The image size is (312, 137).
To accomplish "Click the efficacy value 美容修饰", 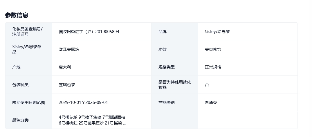I will (x=213, y=49).
